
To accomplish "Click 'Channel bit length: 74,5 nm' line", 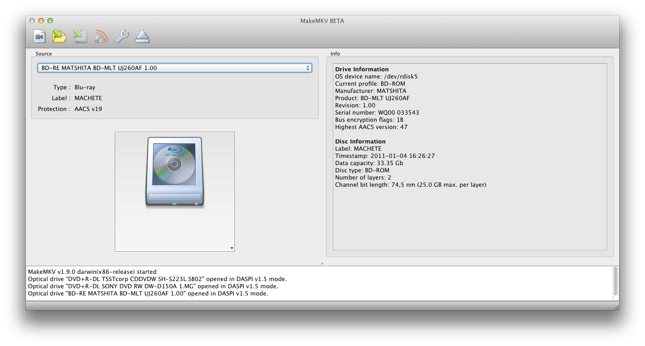I will coord(411,185).
